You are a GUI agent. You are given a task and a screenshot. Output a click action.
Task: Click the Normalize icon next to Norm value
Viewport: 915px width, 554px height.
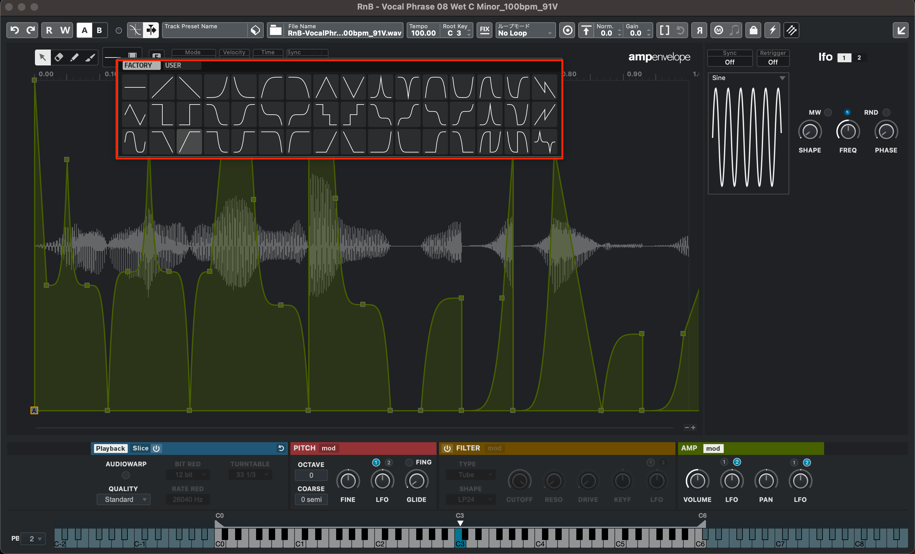coord(587,30)
